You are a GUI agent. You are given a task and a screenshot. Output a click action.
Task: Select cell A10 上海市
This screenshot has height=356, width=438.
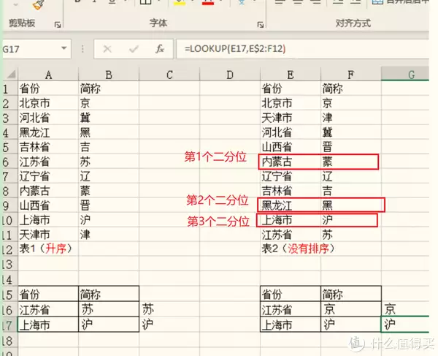[48, 220]
